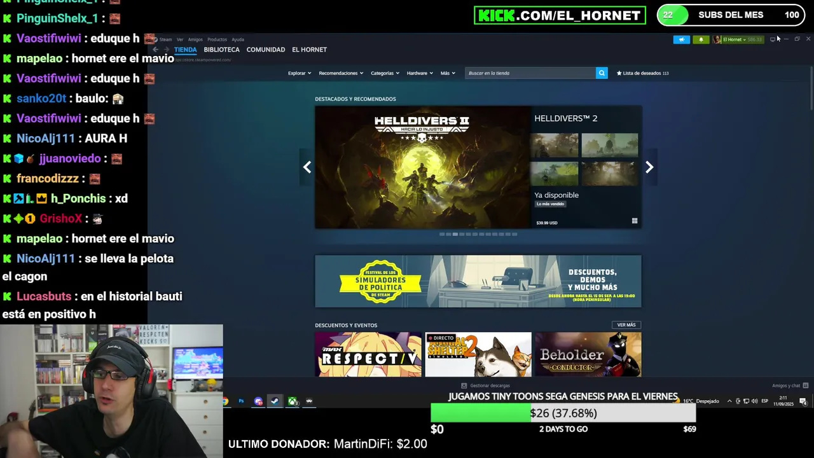Open the Xbox app from taskbar
The height and width of the screenshot is (458, 814).
[293, 401]
